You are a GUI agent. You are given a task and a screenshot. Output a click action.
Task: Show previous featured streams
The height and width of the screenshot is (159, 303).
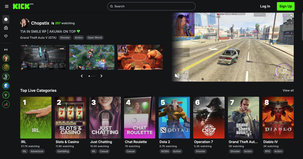click(x=82, y=76)
